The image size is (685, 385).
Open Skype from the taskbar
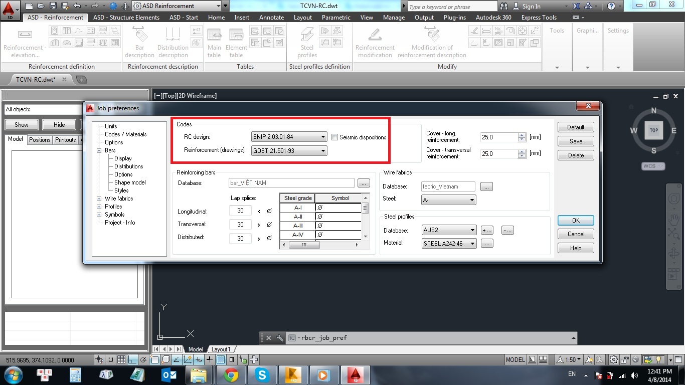(x=262, y=375)
